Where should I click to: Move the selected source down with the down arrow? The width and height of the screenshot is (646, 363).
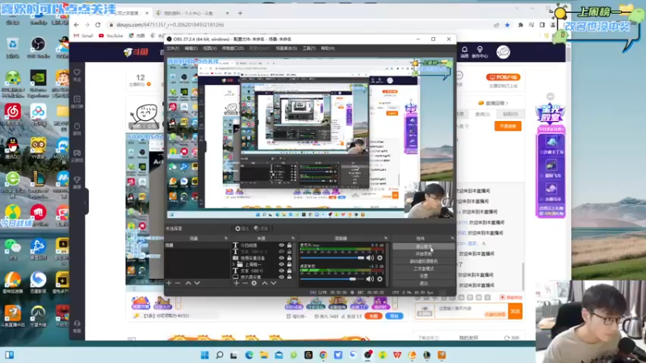coord(273,283)
